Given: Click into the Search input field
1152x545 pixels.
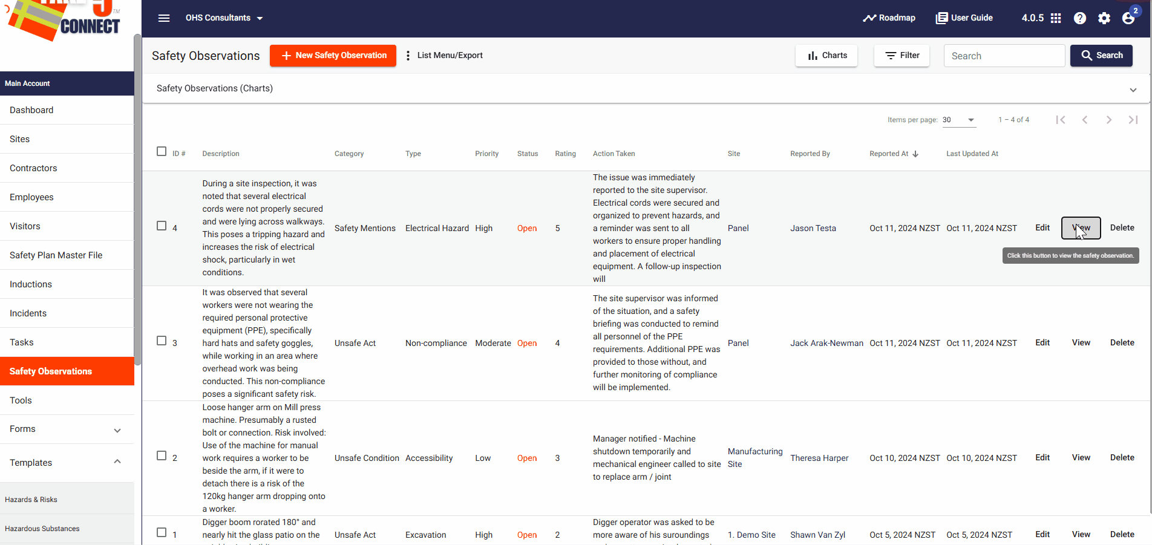Looking at the screenshot, I should click(1004, 56).
